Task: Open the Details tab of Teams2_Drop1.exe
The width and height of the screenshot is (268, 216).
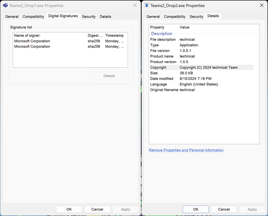Action: click(x=105, y=16)
